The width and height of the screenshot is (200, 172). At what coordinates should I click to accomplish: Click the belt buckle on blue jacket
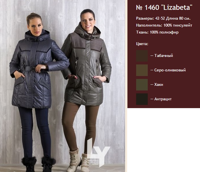[33, 69]
